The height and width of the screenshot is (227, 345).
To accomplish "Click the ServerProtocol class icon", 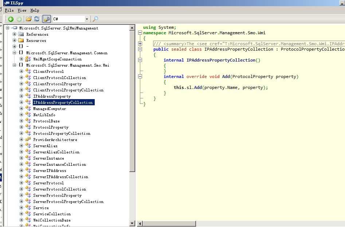I will coord(28,183).
